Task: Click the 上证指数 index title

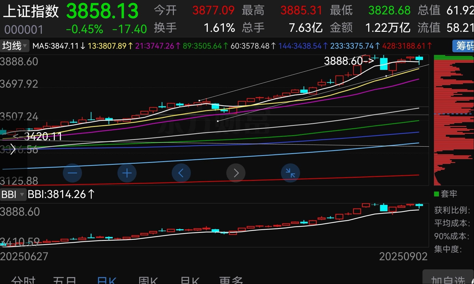Action: 31,12
